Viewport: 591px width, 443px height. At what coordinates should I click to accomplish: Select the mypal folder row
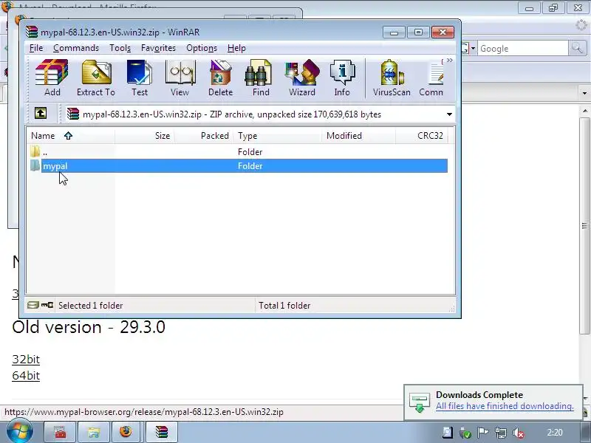coord(238,165)
